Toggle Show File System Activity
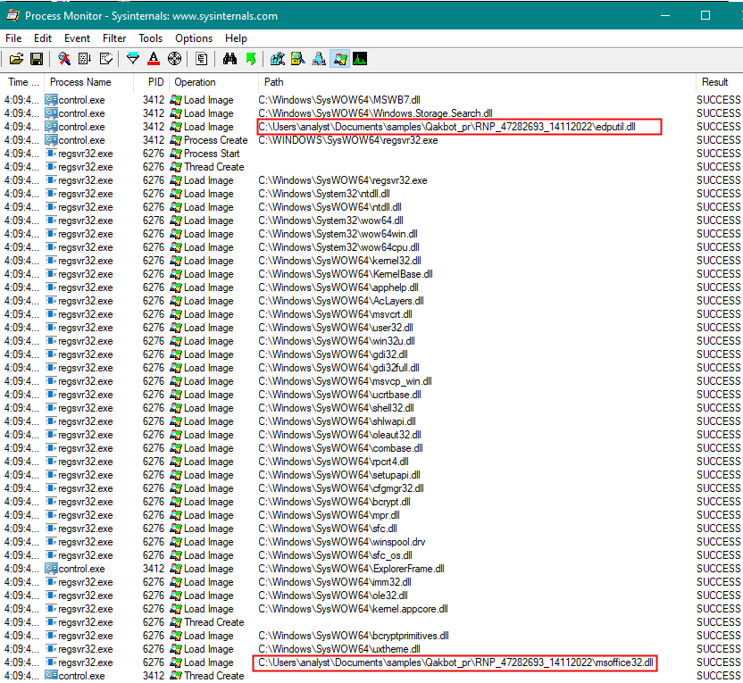Image resolution: width=743 pixels, height=683 pixels. [298, 59]
